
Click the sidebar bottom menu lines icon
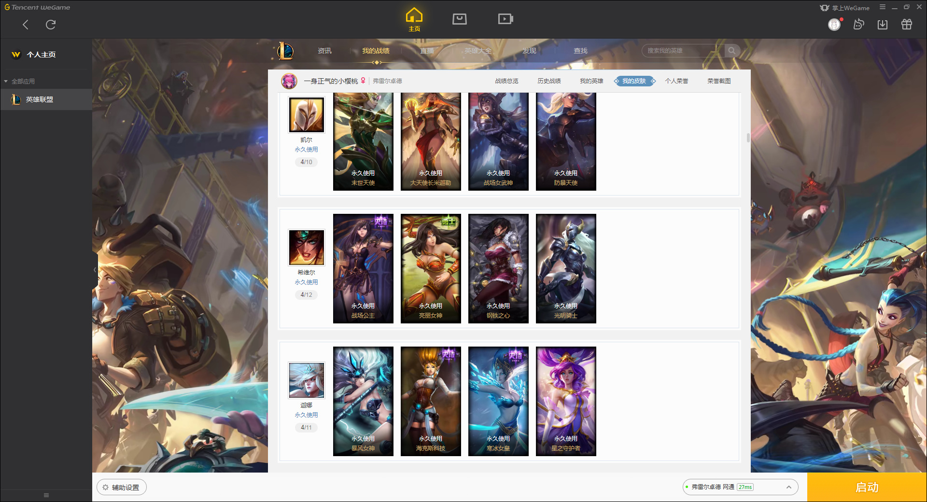[x=46, y=495]
